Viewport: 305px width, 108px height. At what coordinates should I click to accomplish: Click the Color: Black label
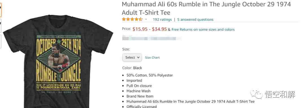tap(132, 68)
